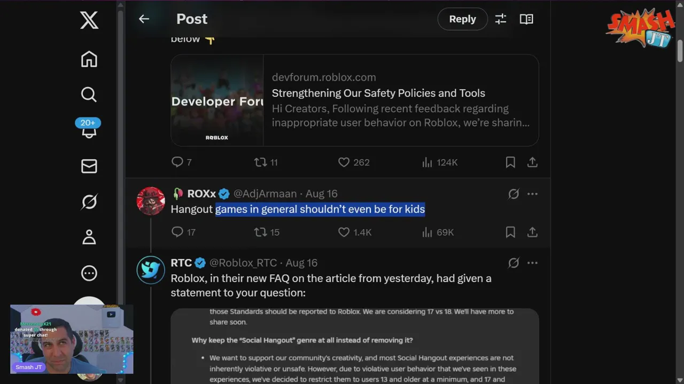Screen dimensions: 684x384
Task: Open Notifications bell with 20+ badge
Action: 88,129
